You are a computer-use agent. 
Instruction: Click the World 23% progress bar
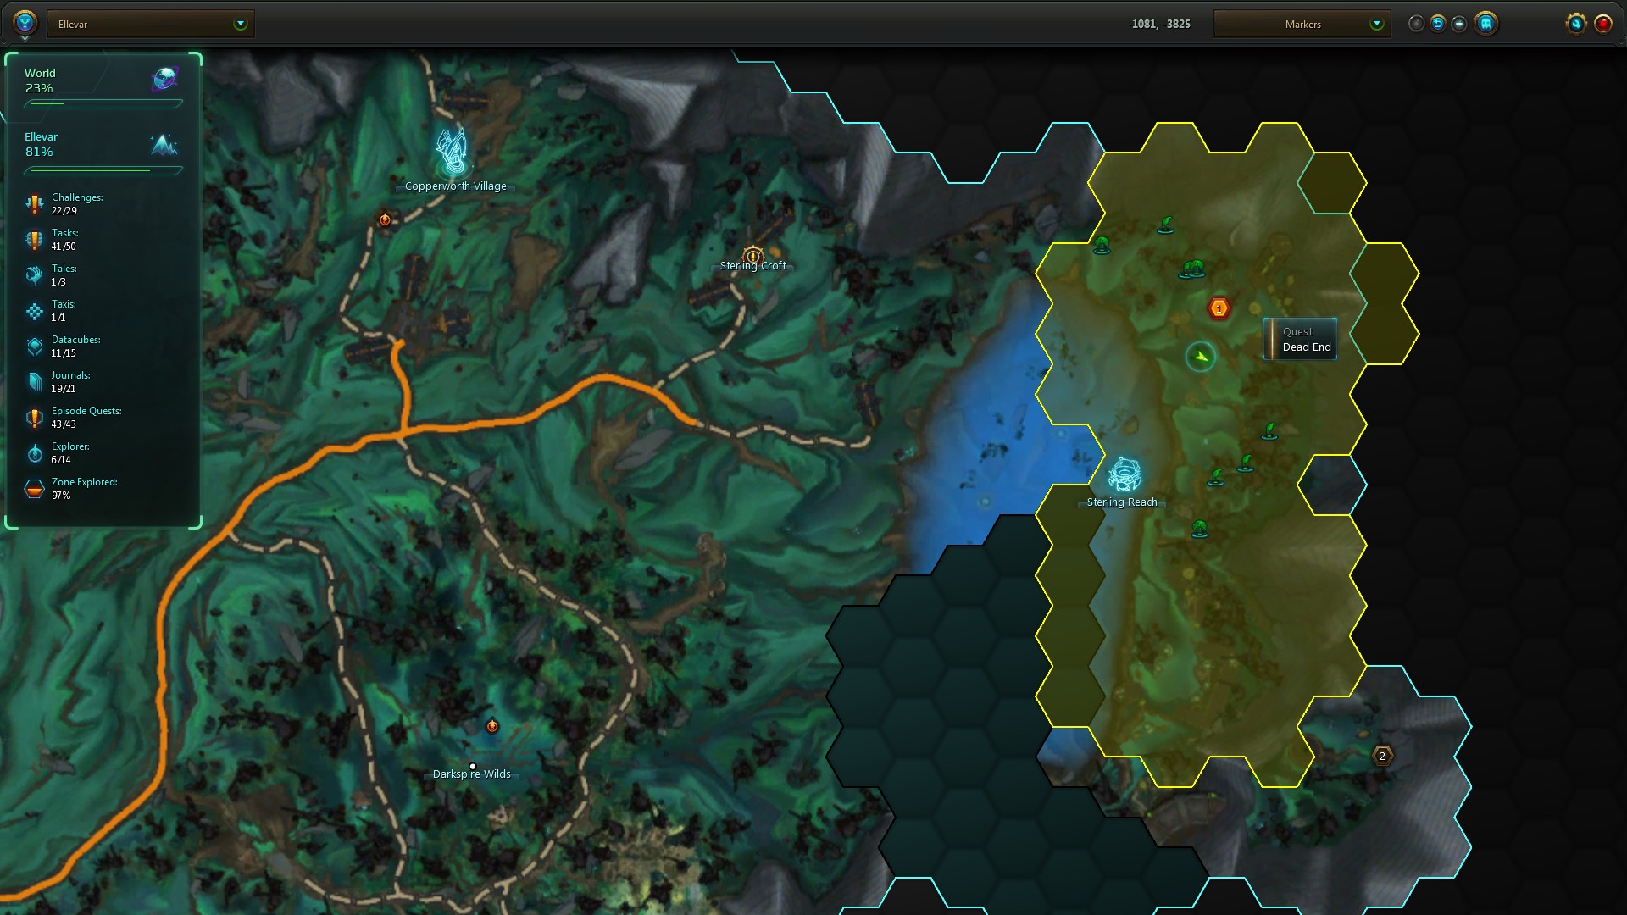click(103, 103)
